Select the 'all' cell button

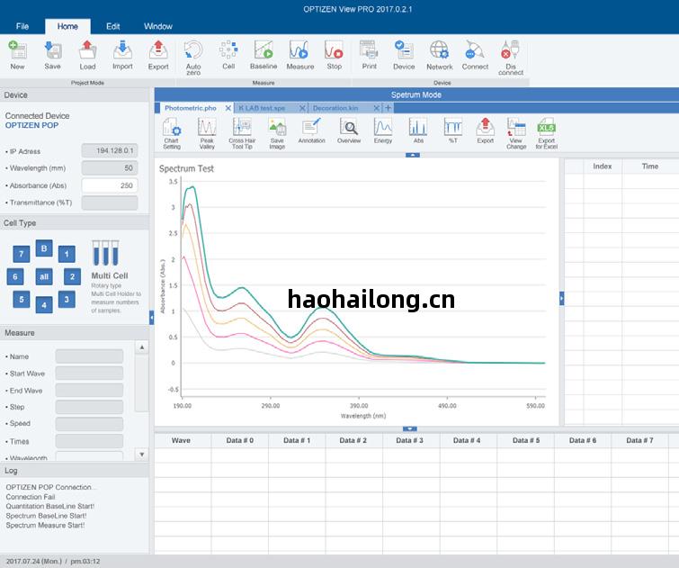point(43,276)
